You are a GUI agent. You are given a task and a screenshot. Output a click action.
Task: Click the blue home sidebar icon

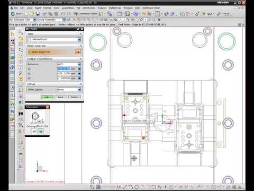click(x=12, y=67)
